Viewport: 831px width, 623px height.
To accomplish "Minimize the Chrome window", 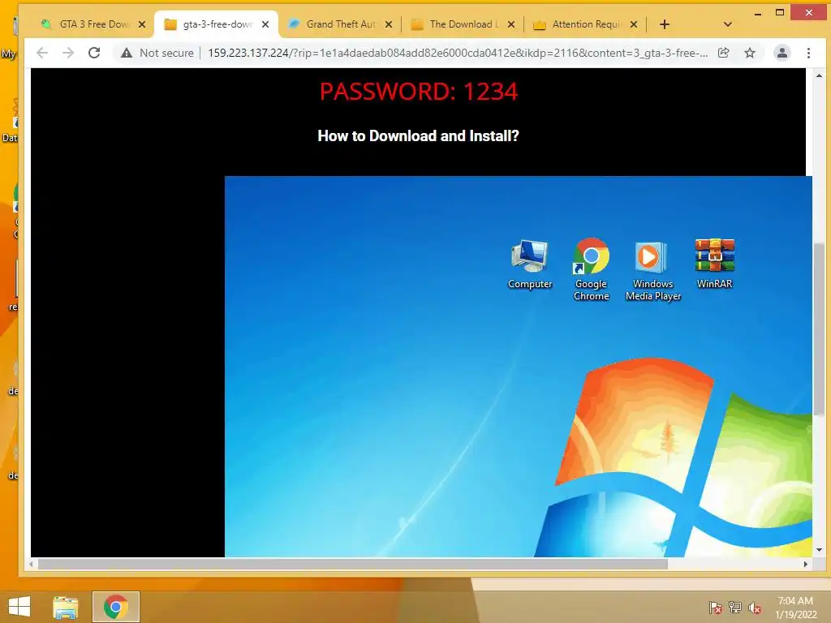I will tap(758, 13).
